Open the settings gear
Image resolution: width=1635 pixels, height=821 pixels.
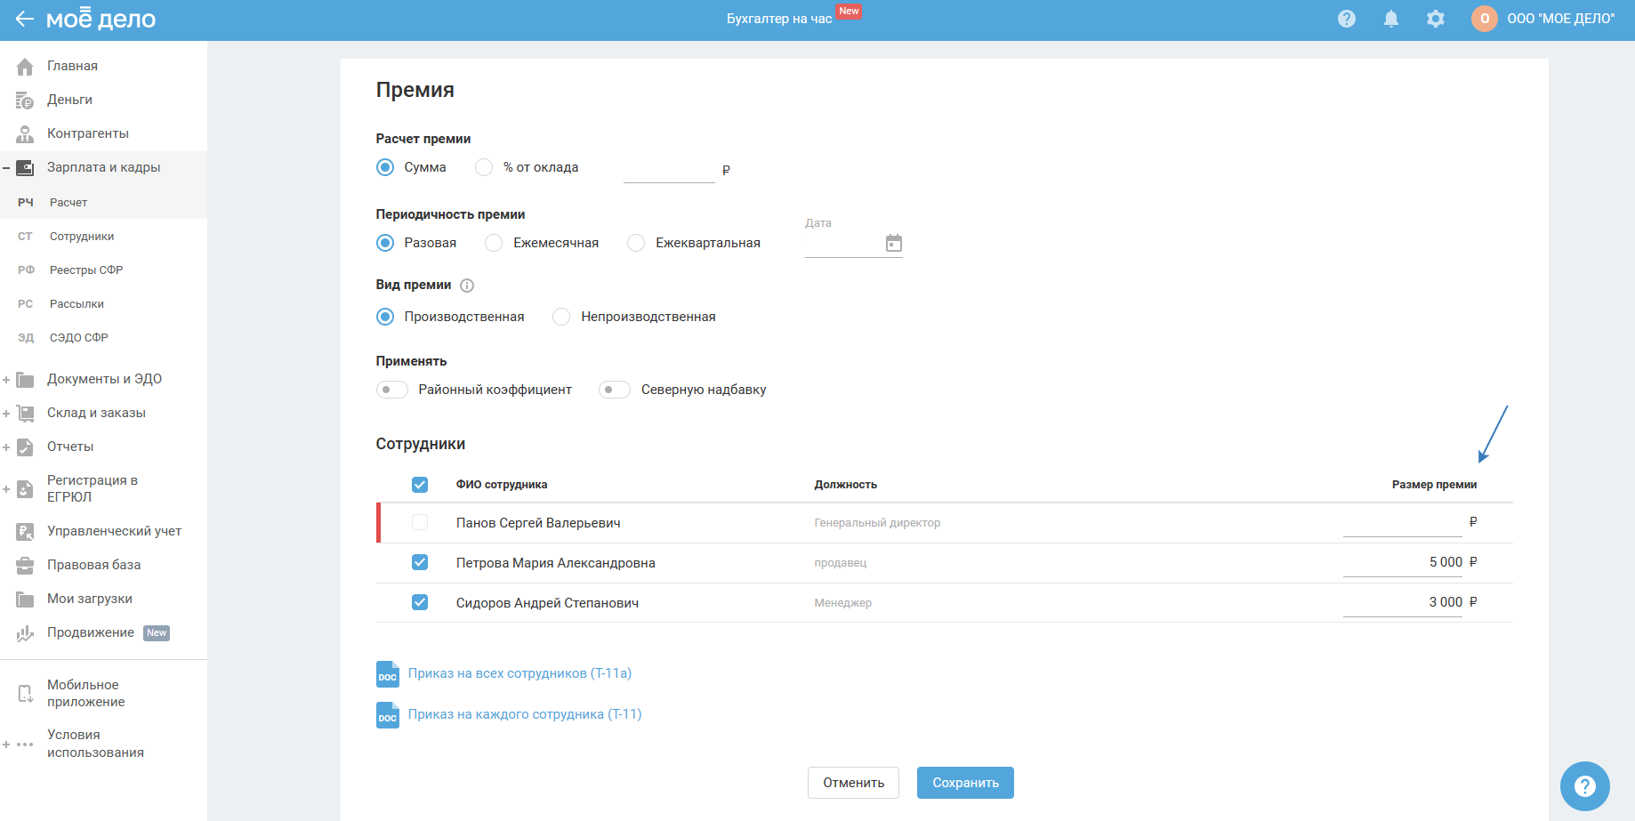coord(1436,19)
